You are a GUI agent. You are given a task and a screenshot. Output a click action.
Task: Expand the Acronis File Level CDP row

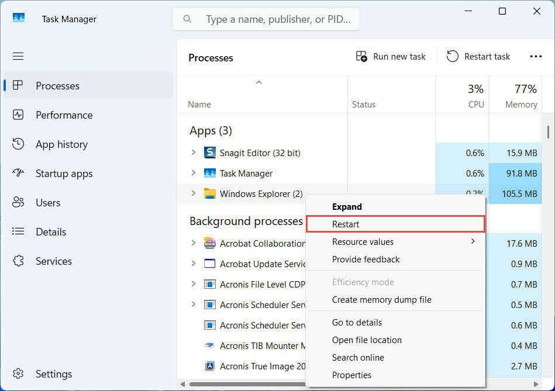click(x=193, y=284)
